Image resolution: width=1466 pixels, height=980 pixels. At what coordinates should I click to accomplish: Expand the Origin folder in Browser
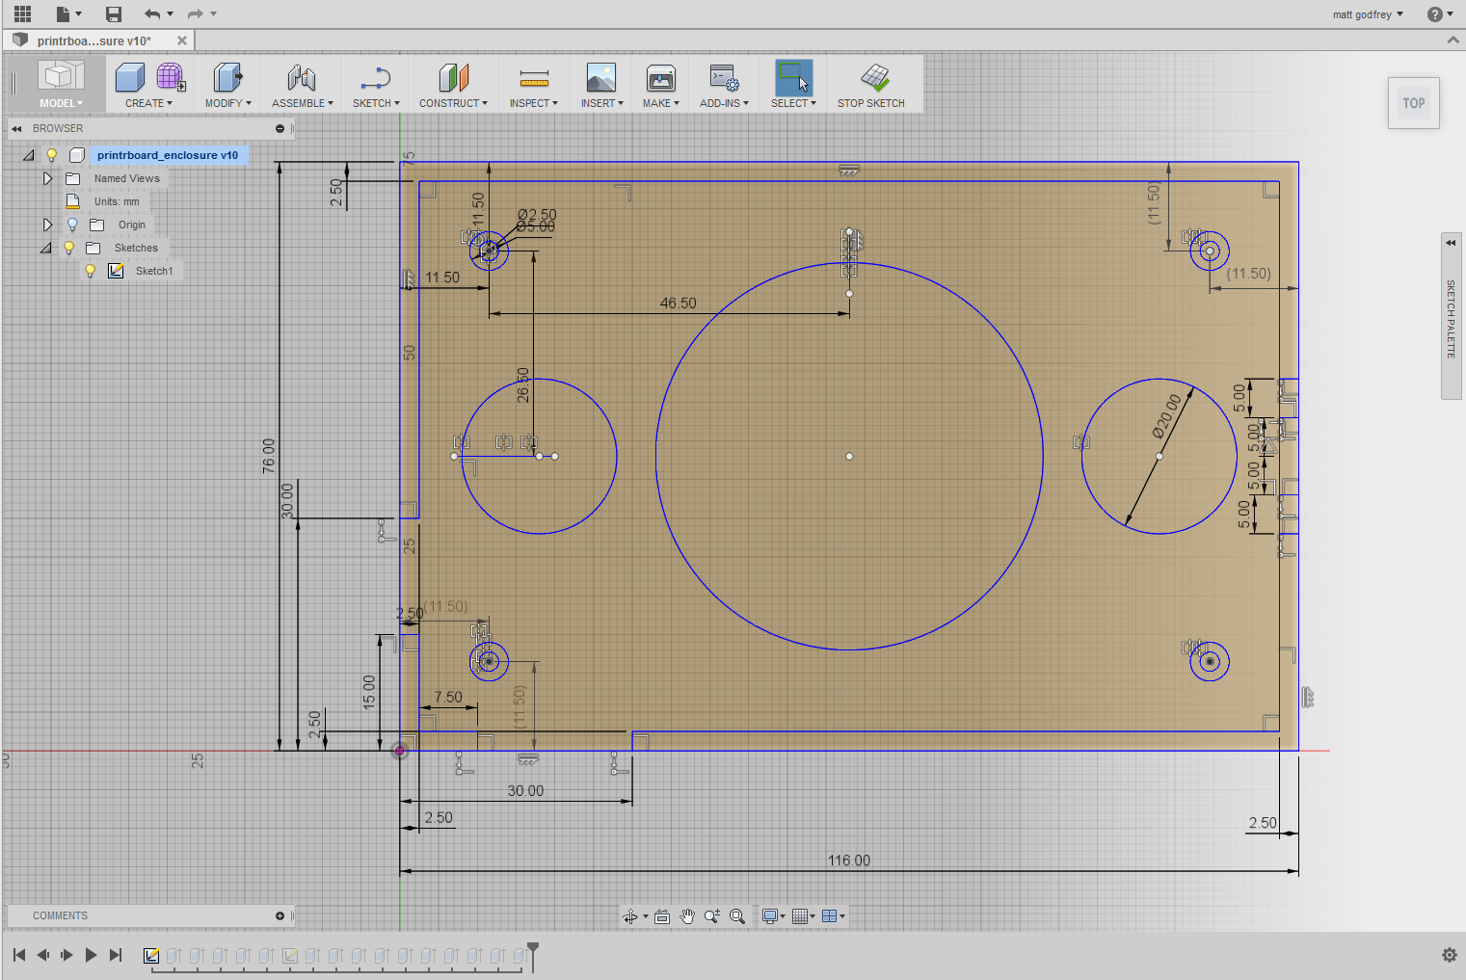point(47,224)
